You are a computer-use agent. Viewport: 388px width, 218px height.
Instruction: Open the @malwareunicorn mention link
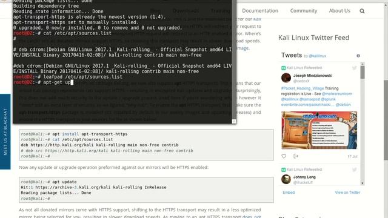337,94
